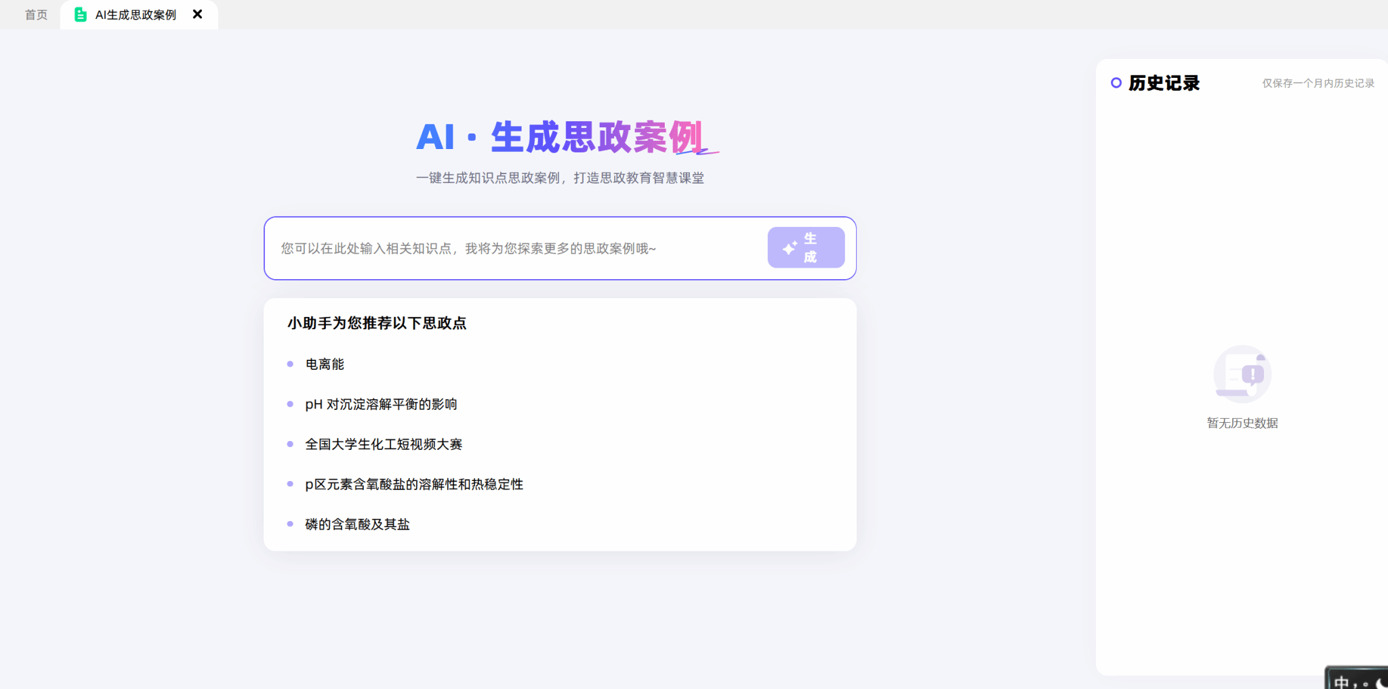1388x689 pixels.
Task: Switch to the 首页 tab
Action: tap(36, 15)
